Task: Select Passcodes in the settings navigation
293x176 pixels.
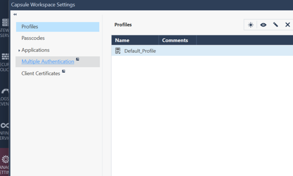Action: (33, 38)
